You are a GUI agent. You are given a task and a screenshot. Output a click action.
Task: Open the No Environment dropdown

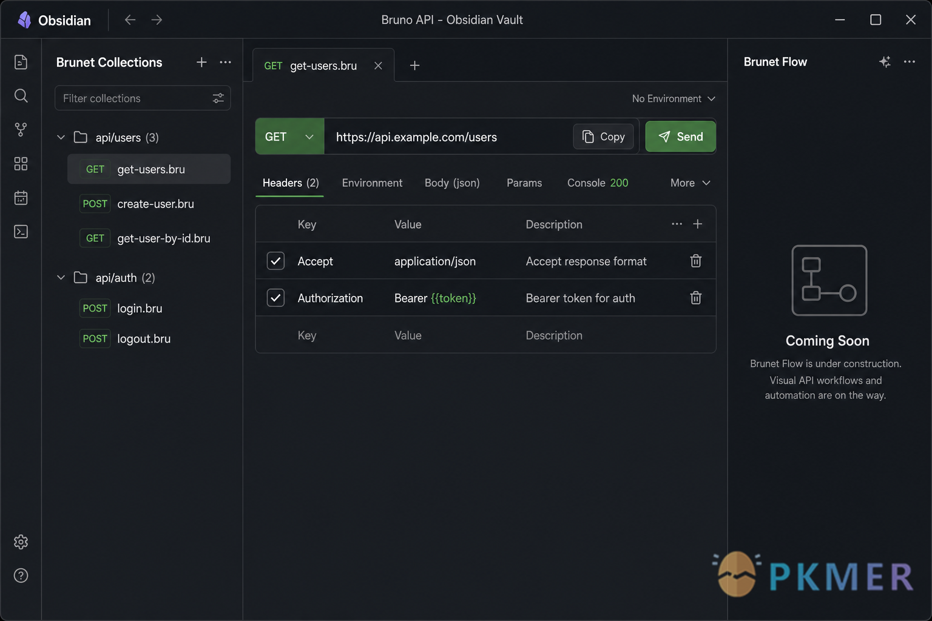674,98
